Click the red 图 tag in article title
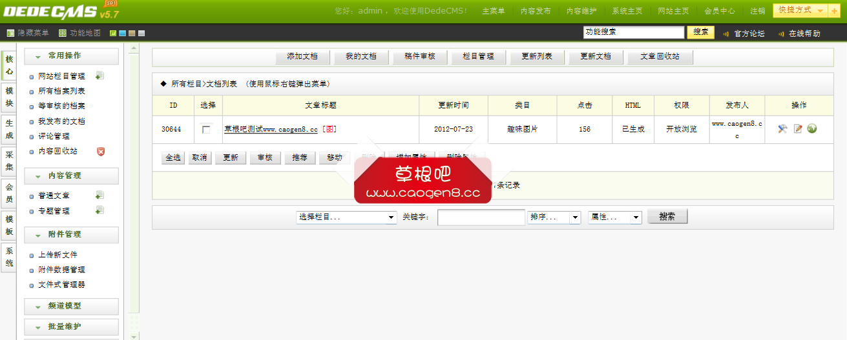The image size is (847, 340). point(329,129)
